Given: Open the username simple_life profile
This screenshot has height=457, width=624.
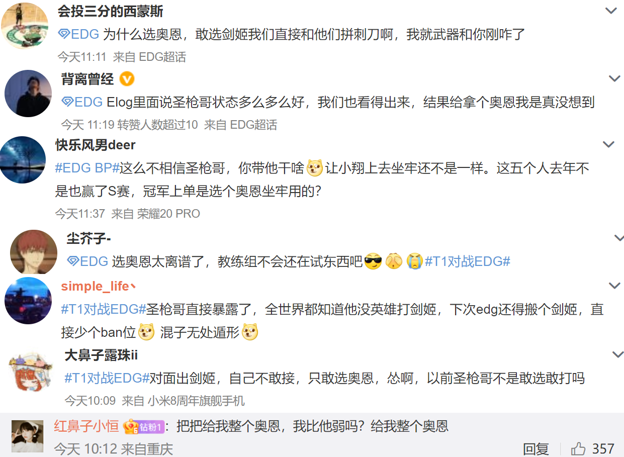Looking at the screenshot, I should pyautogui.click(x=95, y=286).
